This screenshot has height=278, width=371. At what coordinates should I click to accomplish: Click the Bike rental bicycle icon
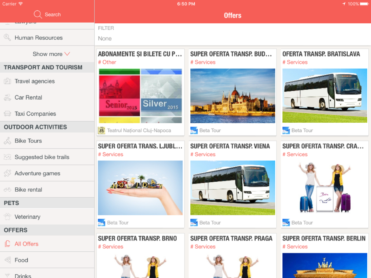point(7,189)
